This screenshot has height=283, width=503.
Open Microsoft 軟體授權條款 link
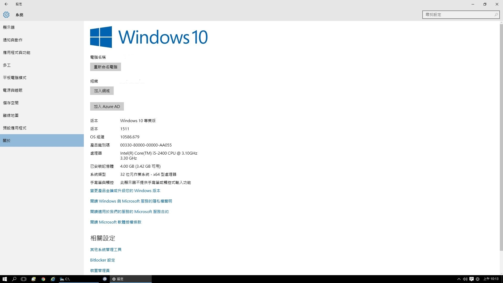tap(116, 222)
